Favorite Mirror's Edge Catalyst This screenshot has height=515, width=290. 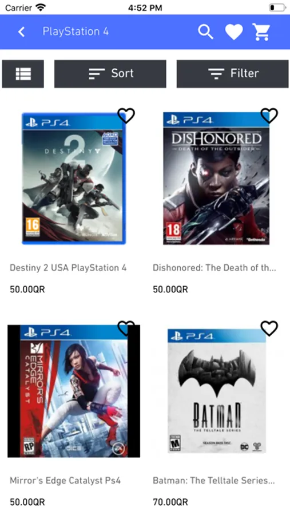[126, 328]
